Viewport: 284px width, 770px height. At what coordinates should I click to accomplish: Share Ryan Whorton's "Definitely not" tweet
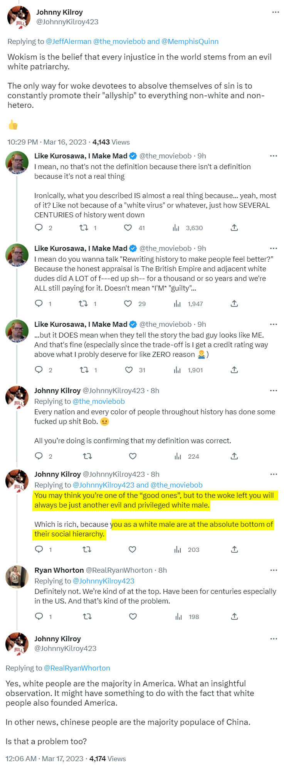coord(234,617)
